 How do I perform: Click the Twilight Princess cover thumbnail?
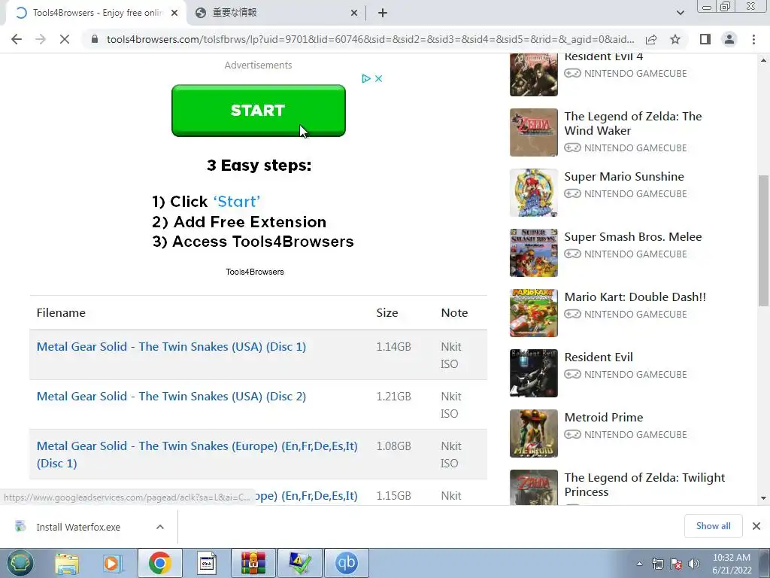(x=534, y=488)
